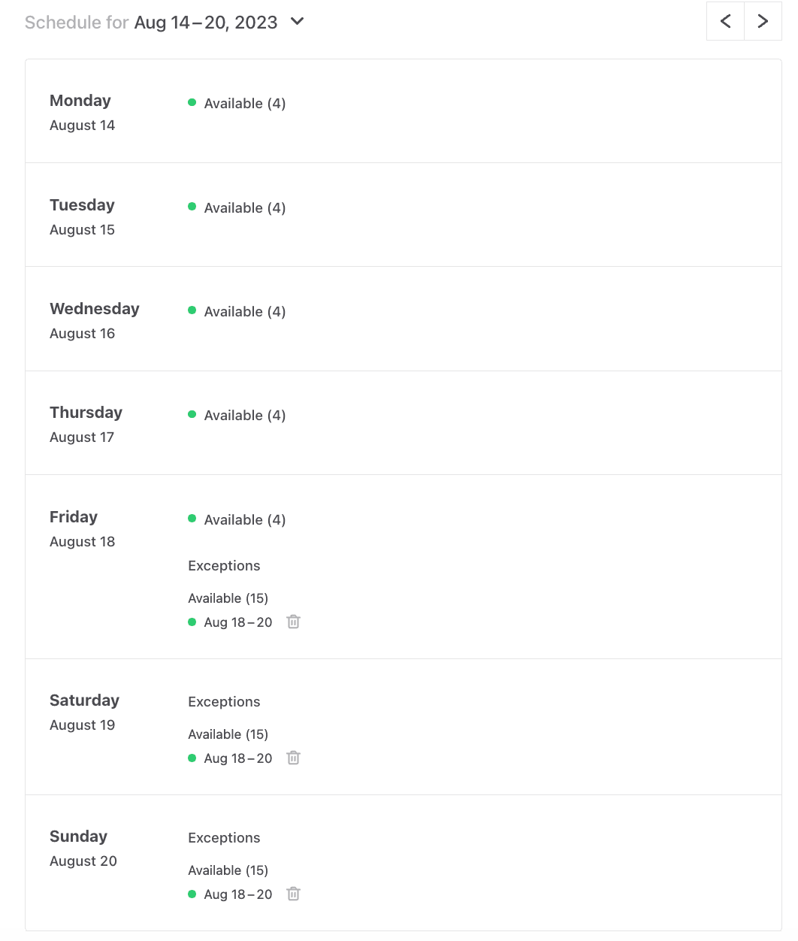Image resolution: width=798 pixels, height=941 pixels.
Task: Delete Friday's Aug 18–20 exception
Action: tap(293, 622)
